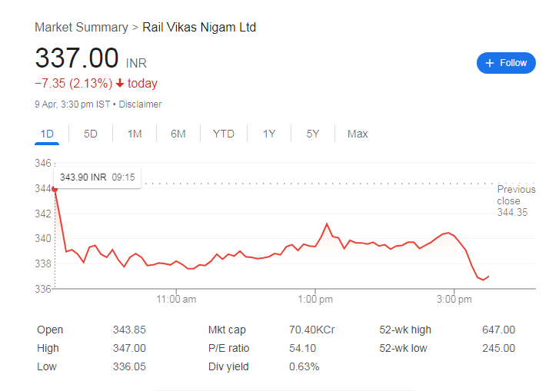This screenshot has height=391, width=559.
Task: Click the P/E ratio label
Action: [x=229, y=349]
